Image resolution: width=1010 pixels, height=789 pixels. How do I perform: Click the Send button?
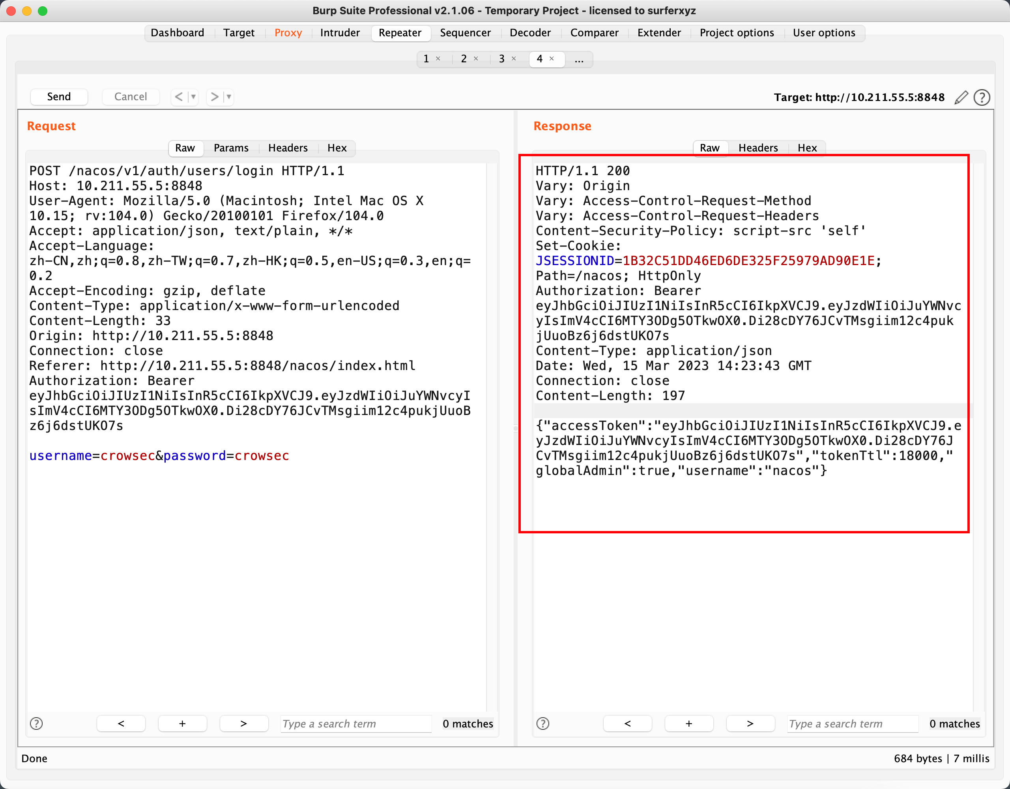[x=59, y=97]
